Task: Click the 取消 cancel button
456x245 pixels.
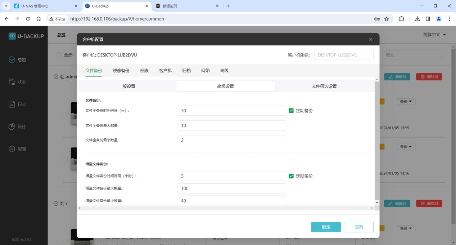Action: coord(358,227)
